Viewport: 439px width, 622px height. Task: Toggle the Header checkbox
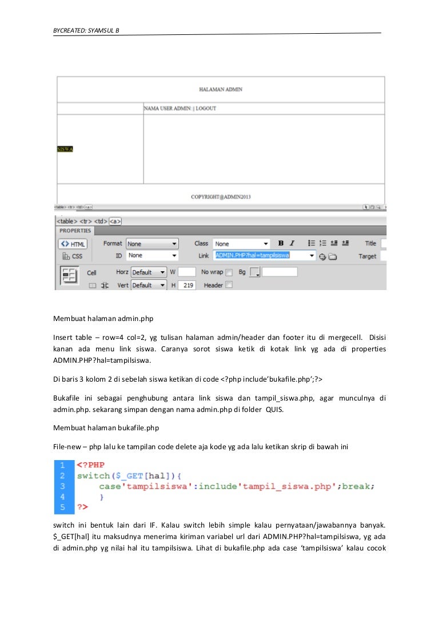tap(229, 285)
